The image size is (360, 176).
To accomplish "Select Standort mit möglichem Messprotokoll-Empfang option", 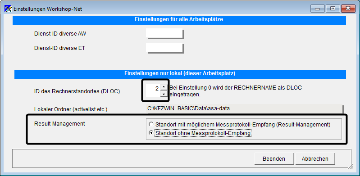I will 240,125.
